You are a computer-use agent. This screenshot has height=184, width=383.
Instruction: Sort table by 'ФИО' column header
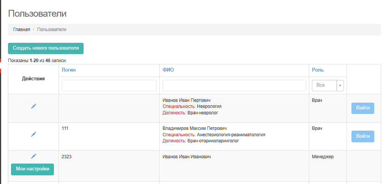pyautogui.click(x=168, y=70)
